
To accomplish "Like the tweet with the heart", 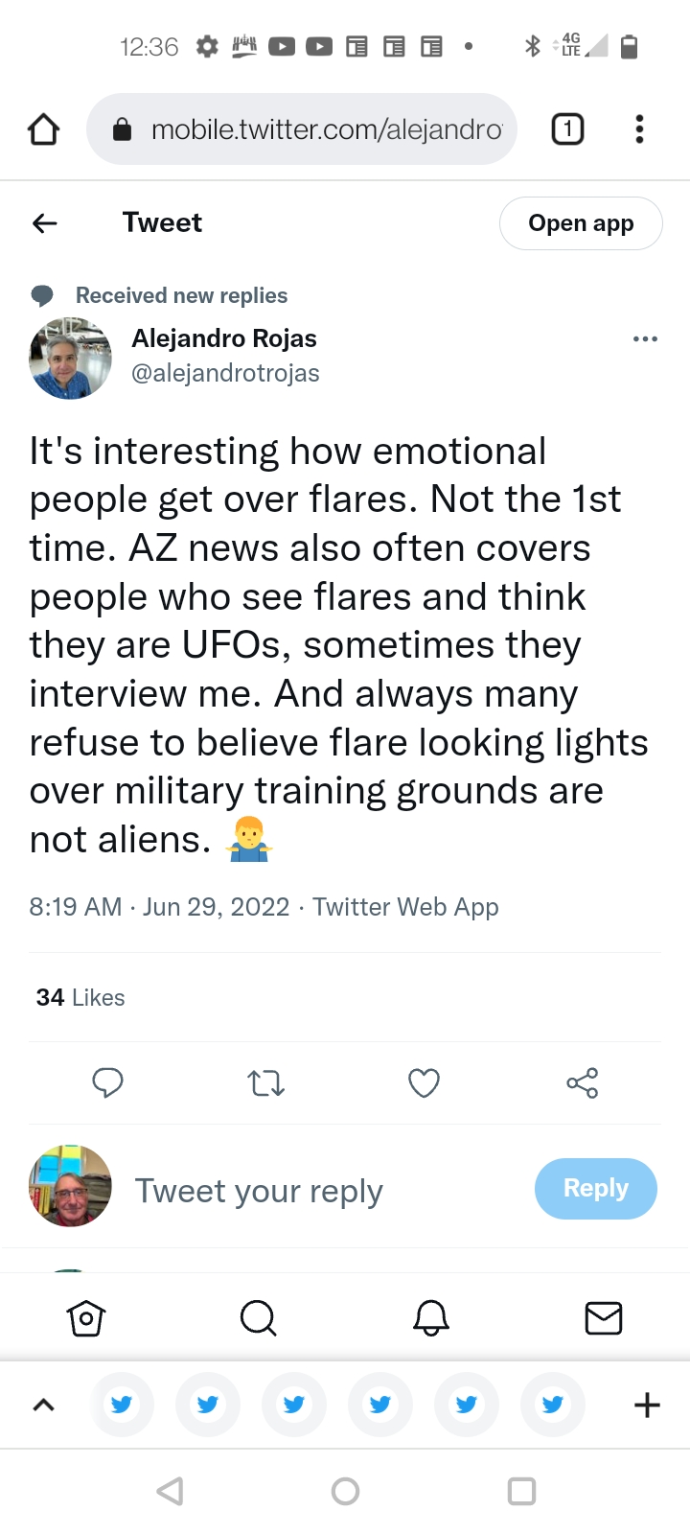I will pos(424,1083).
